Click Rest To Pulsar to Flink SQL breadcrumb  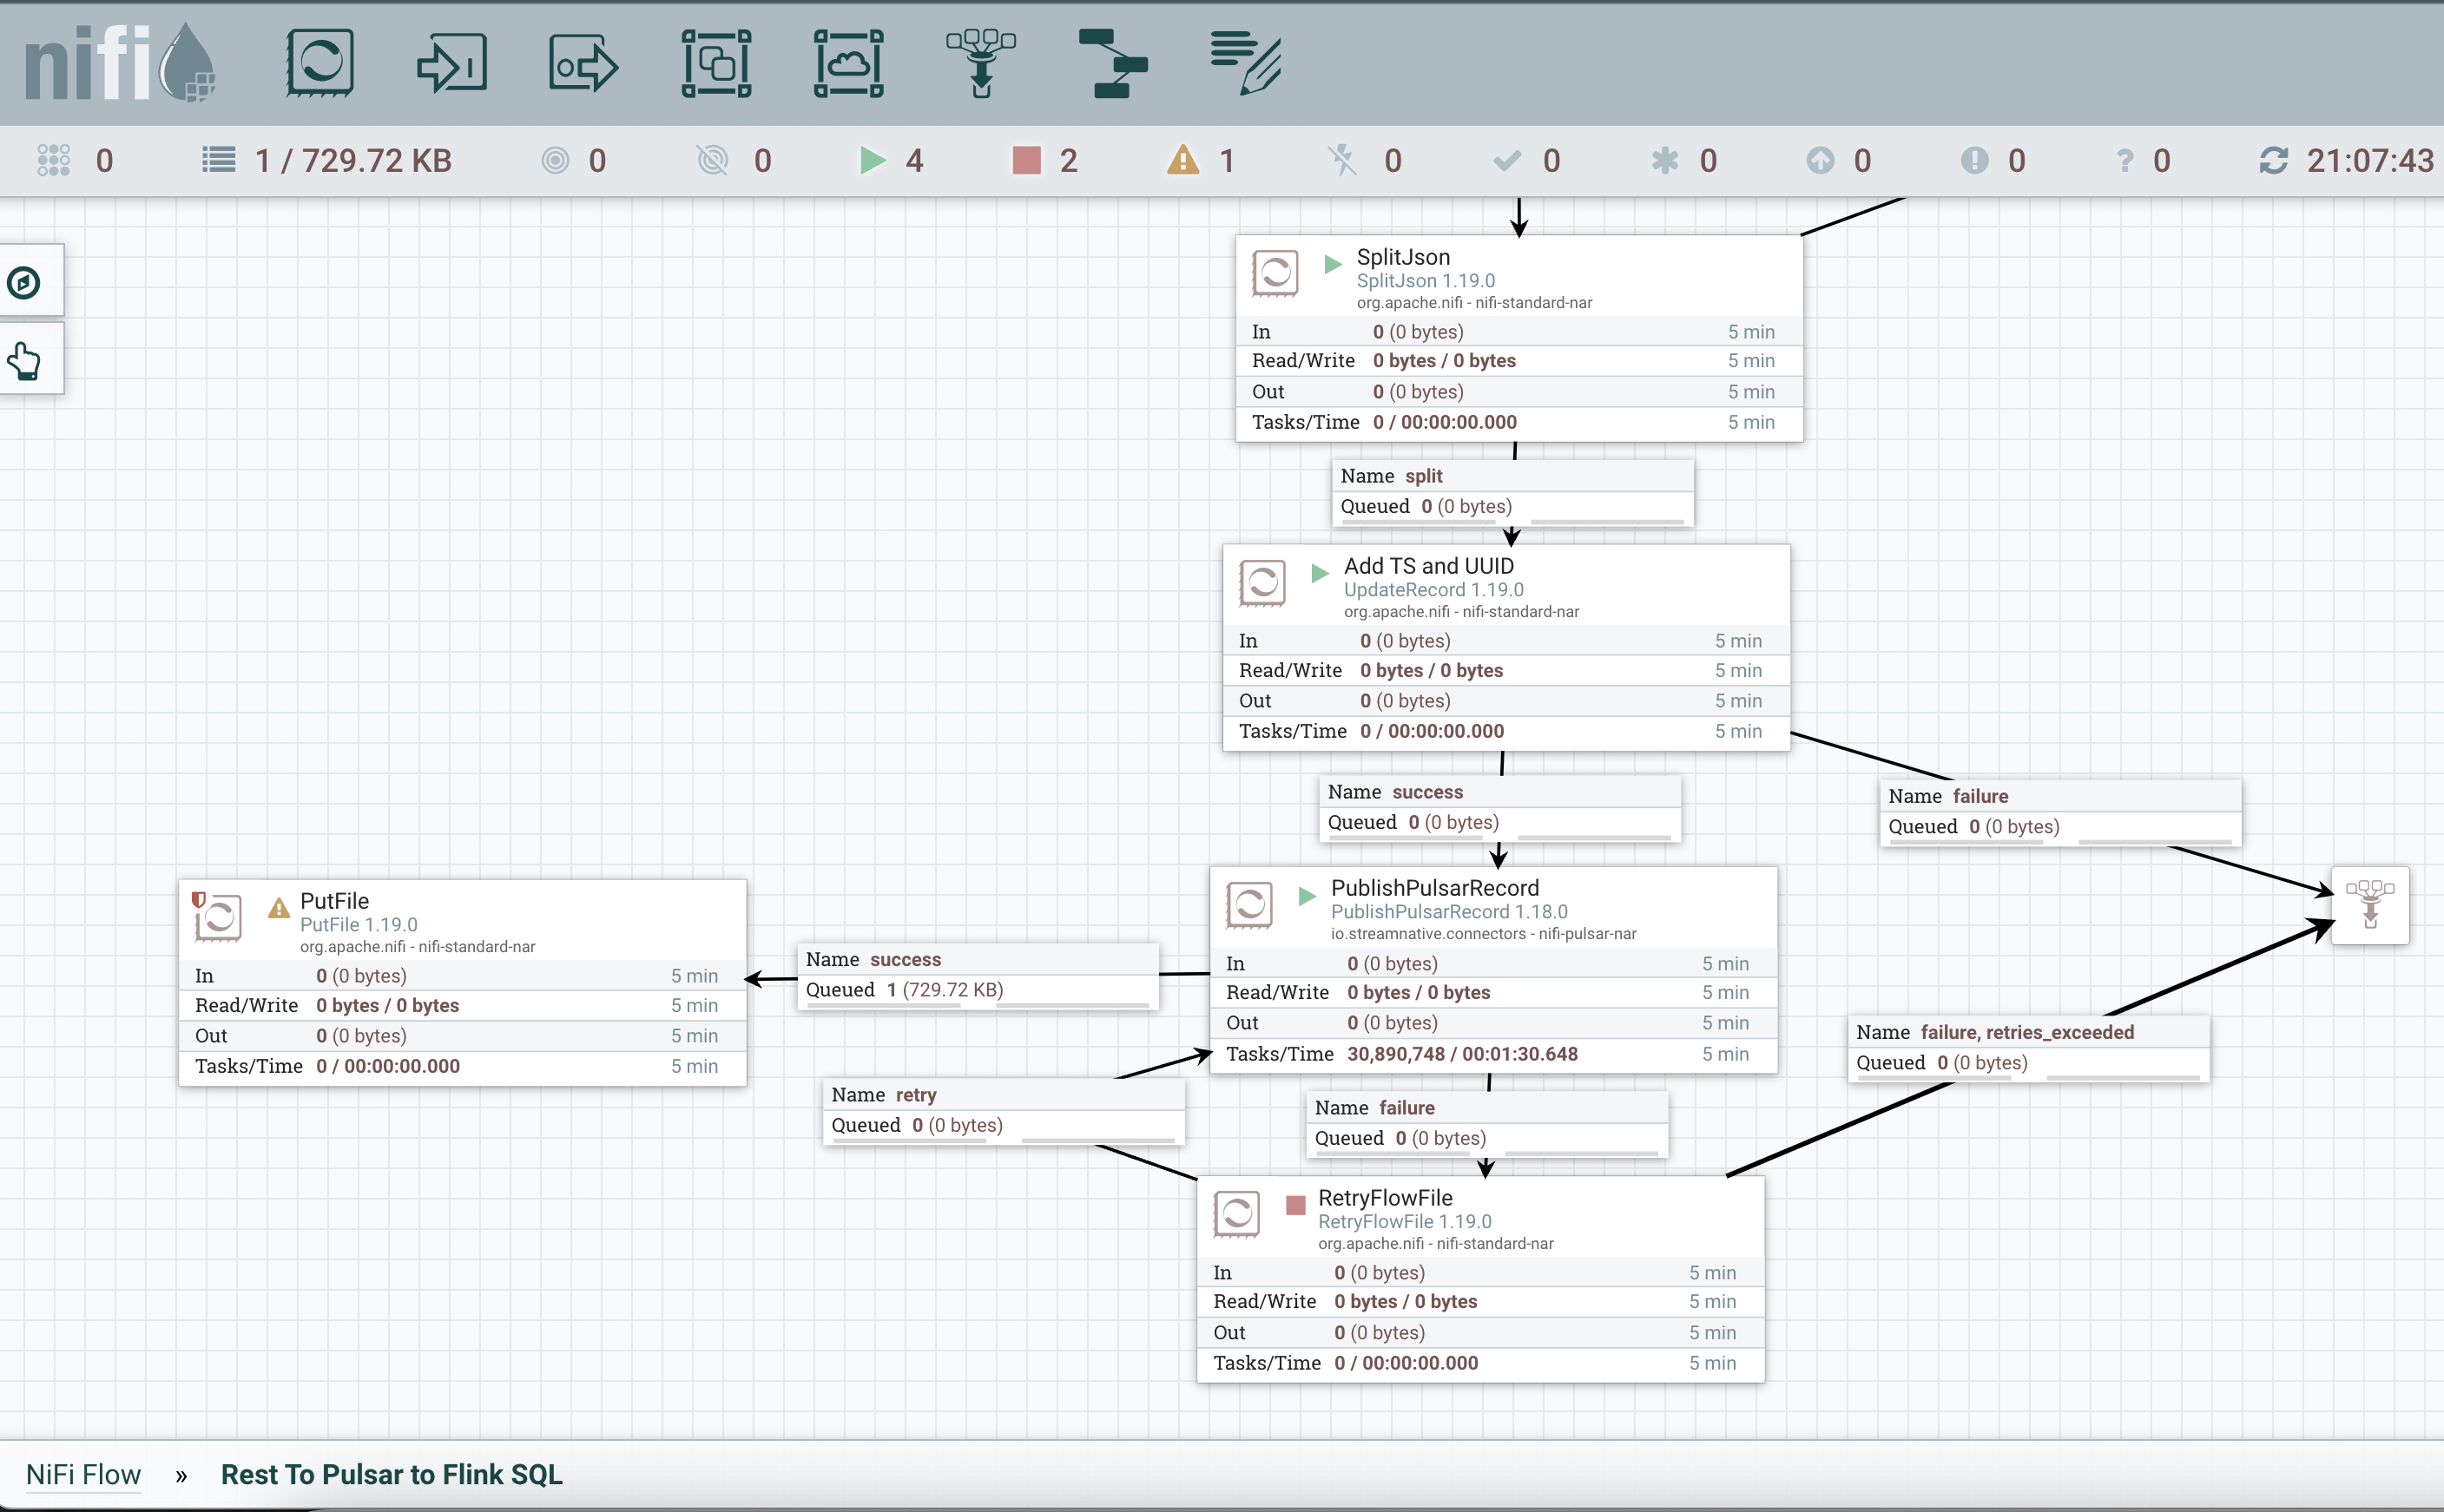[x=391, y=1474]
